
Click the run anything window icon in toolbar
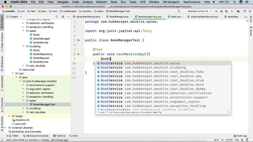point(245,11)
